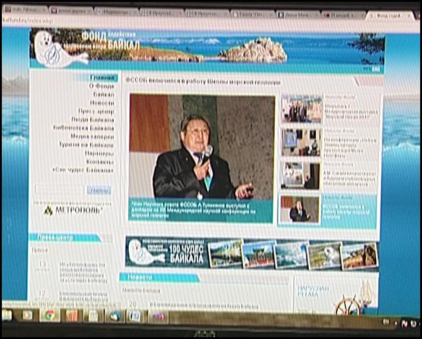Click the ship wheel regatta image
422x339 pixels.
348,306
